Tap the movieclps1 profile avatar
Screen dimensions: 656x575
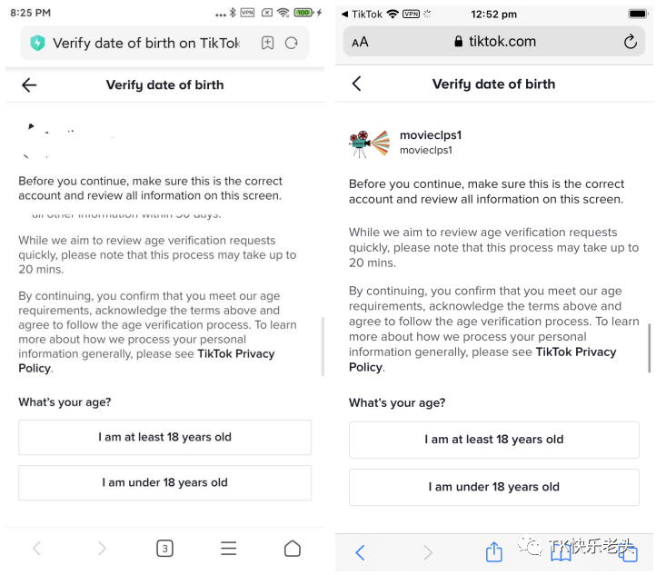coord(368,143)
